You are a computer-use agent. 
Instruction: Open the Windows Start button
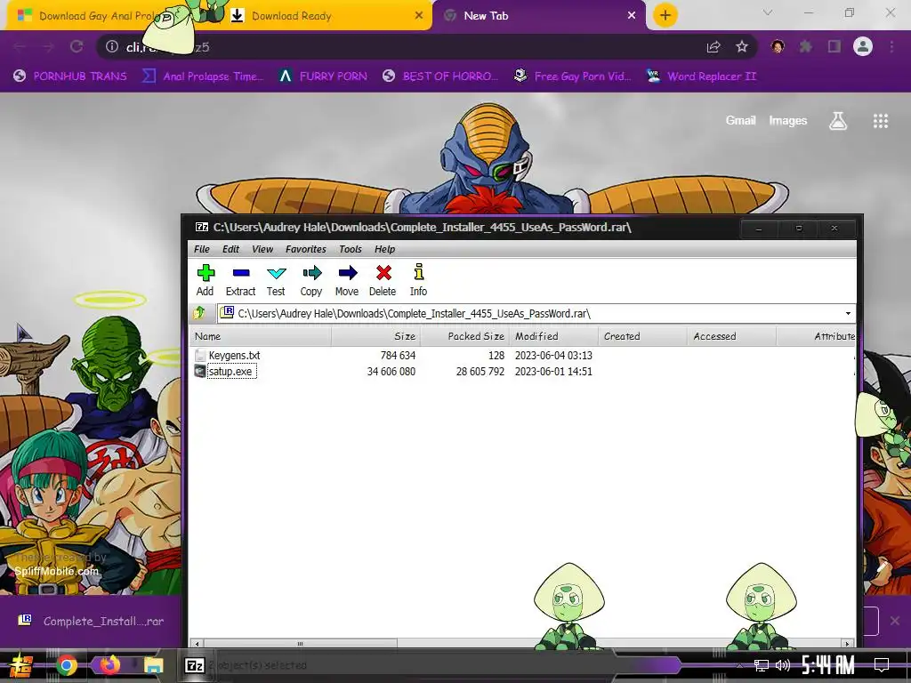[x=21, y=665]
